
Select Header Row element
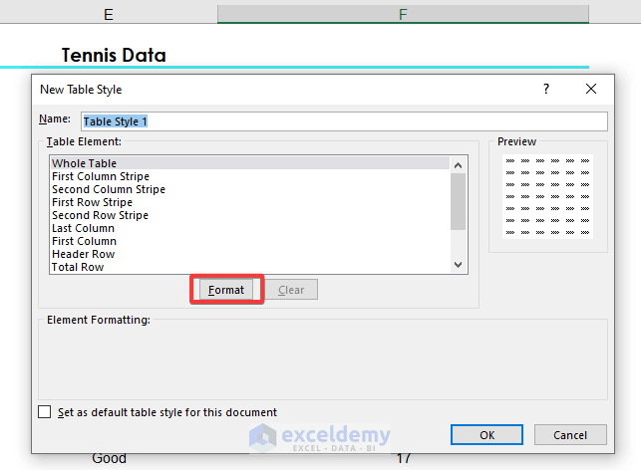[x=250, y=254]
